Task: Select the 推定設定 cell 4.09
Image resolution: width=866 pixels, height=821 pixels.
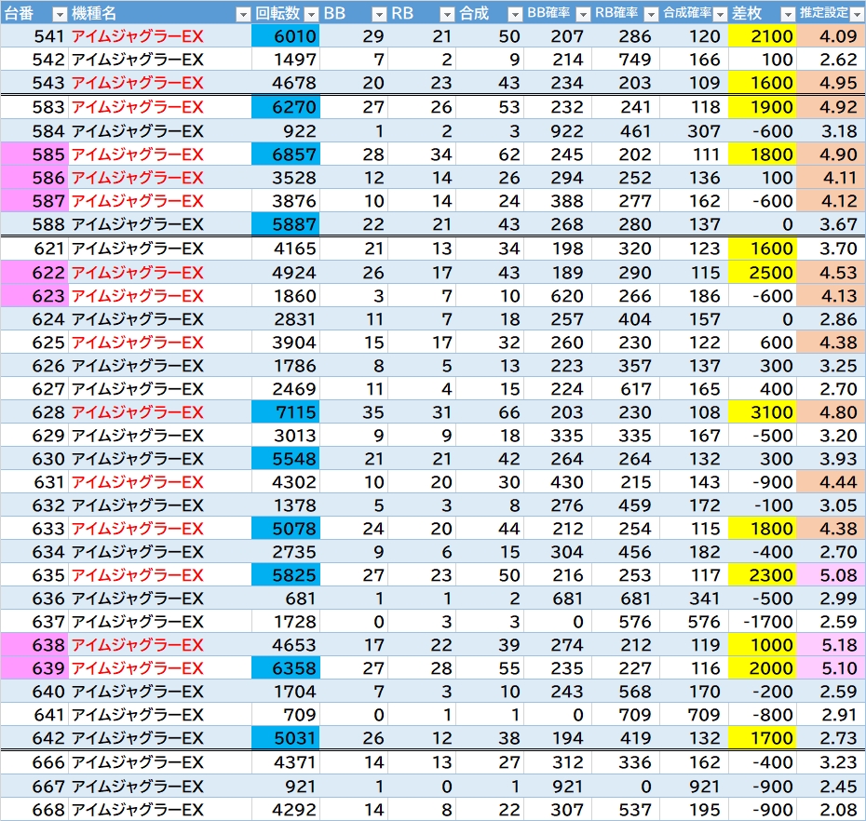Action: point(831,36)
